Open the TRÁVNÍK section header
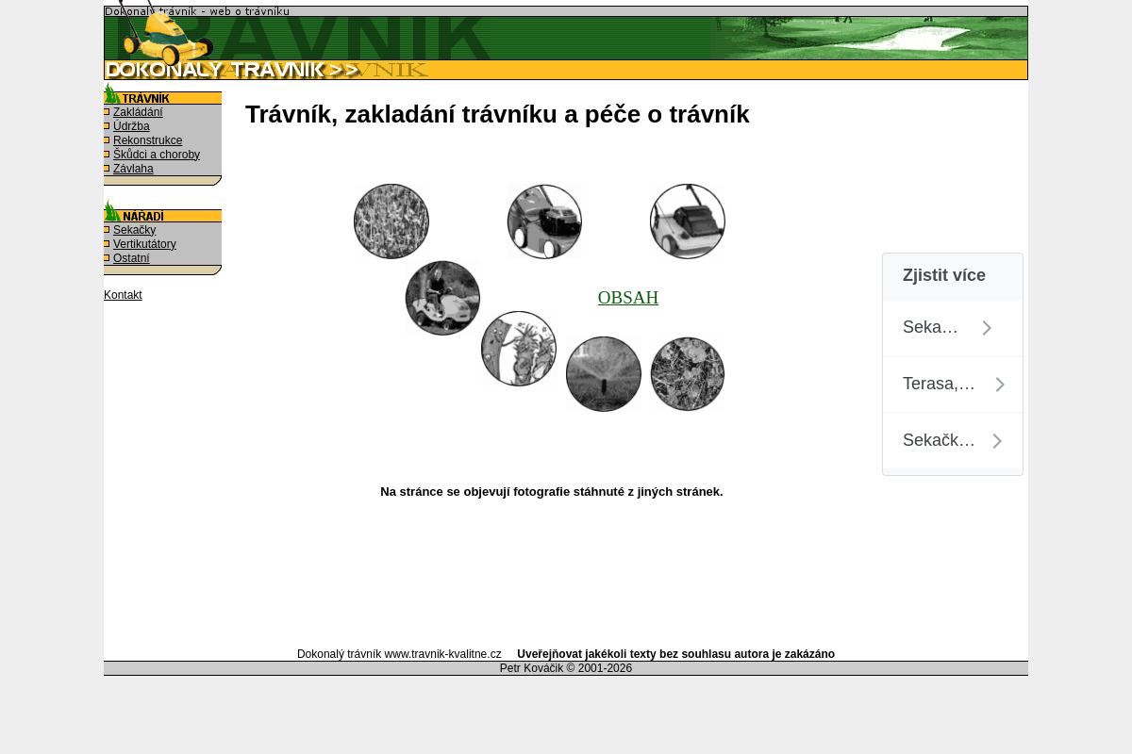Screen dimensions: 1132x754 click(146, 98)
